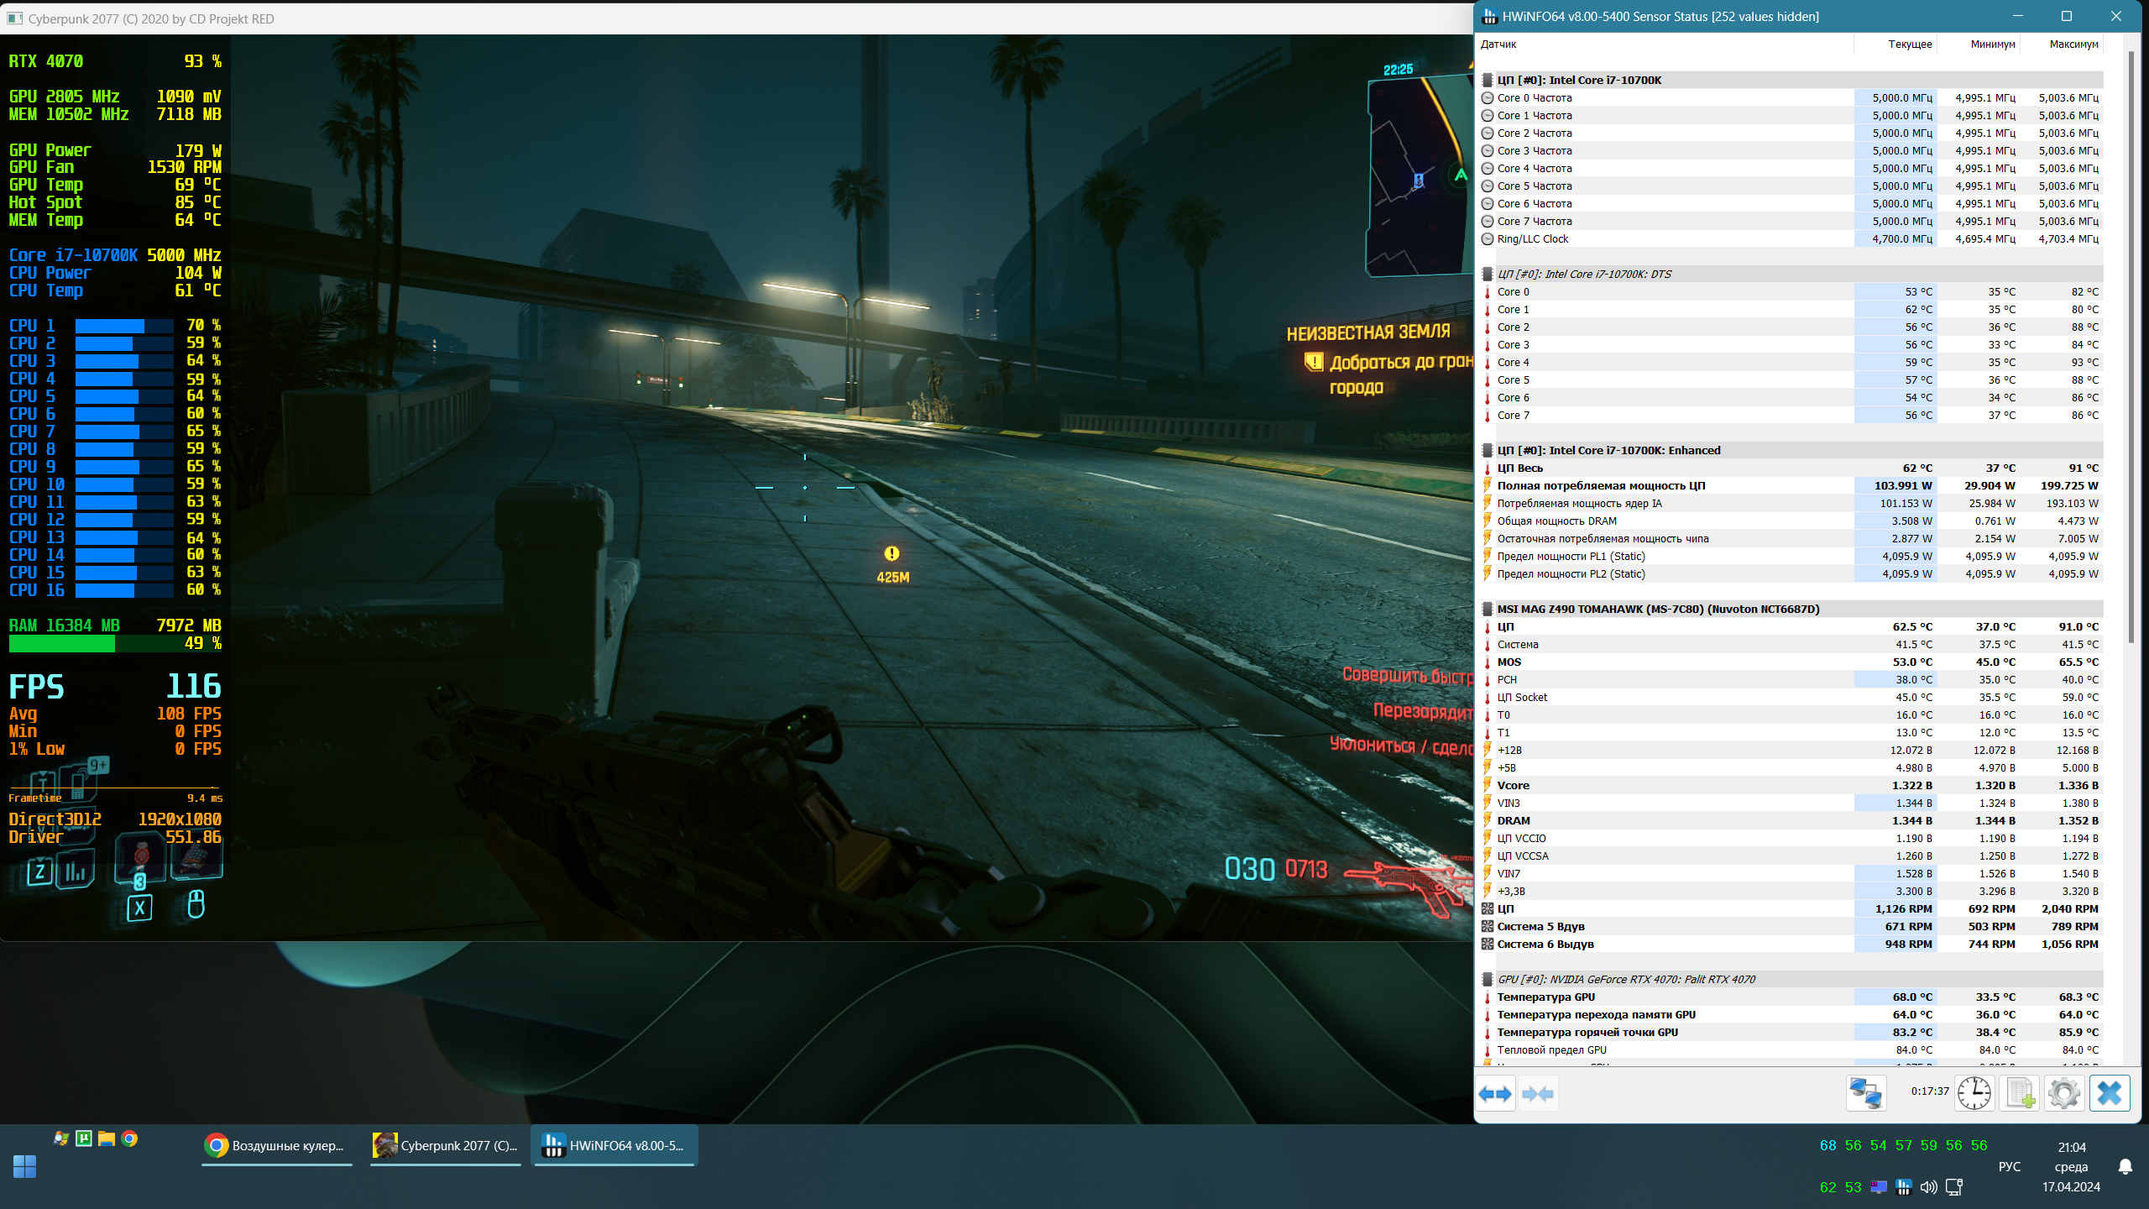Click the expand columns arrows button
The width and height of the screenshot is (2149, 1209).
click(1495, 1094)
